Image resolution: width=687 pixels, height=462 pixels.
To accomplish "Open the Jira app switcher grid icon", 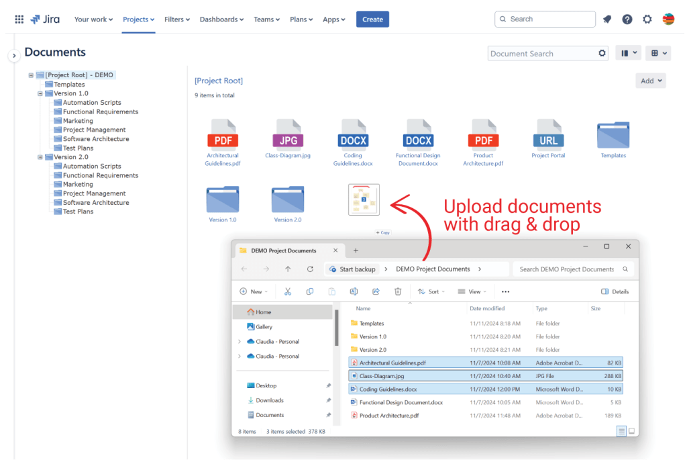I will click(19, 19).
